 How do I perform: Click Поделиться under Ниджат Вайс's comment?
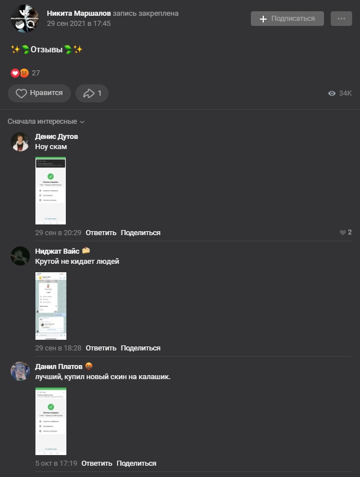tap(141, 348)
